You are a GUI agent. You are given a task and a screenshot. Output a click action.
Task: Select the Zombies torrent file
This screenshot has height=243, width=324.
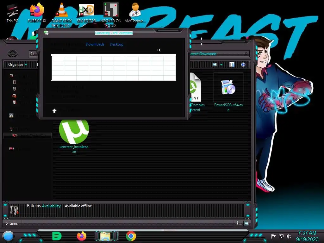(x=196, y=92)
